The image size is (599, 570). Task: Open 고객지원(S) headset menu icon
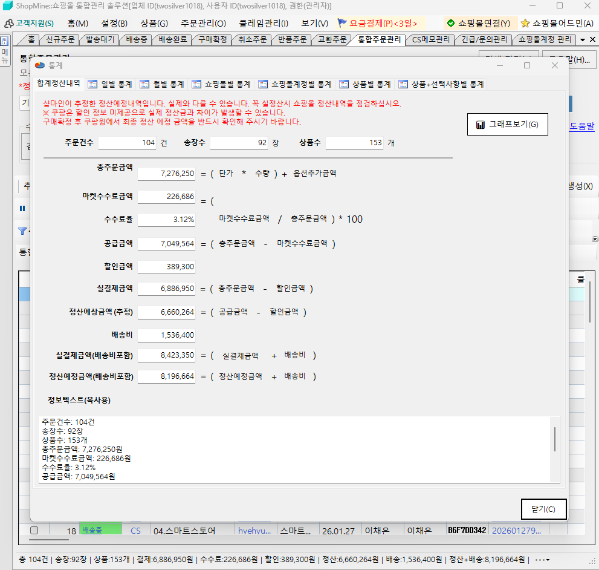click(9, 24)
